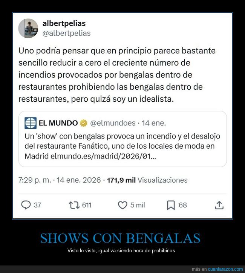Open the SHOWS CON BENGALAS title
Viewport: 245px width, 273px height.
click(x=120, y=238)
